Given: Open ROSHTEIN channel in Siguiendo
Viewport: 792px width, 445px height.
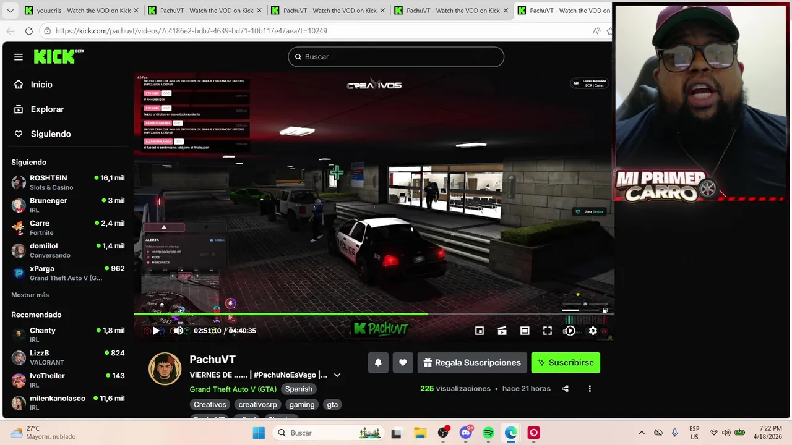Looking at the screenshot, I should pos(68,182).
